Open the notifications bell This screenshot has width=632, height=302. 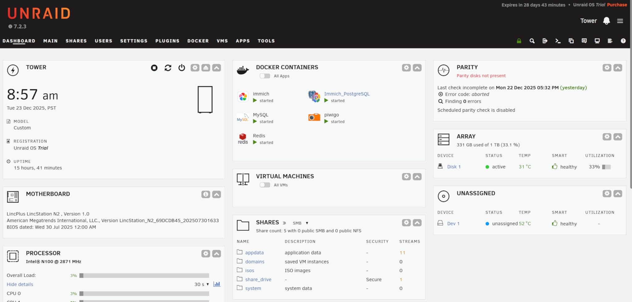coord(606,21)
